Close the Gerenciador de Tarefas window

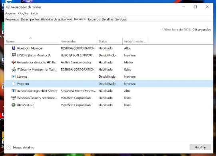click(207, 7)
